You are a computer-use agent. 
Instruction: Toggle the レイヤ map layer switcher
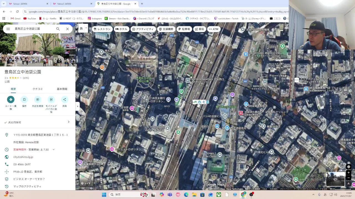pyautogui.click(x=86, y=179)
